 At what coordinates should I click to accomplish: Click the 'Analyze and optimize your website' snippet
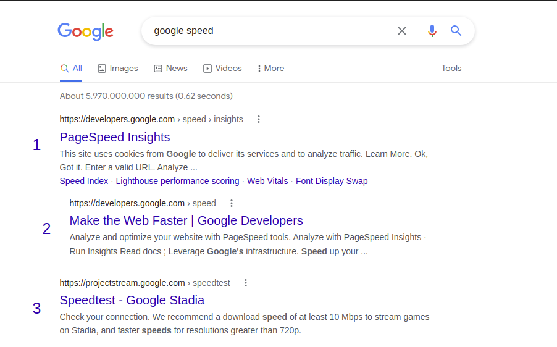(248, 245)
